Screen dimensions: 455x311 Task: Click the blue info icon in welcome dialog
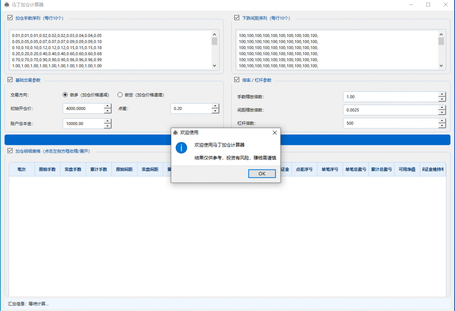181,148
